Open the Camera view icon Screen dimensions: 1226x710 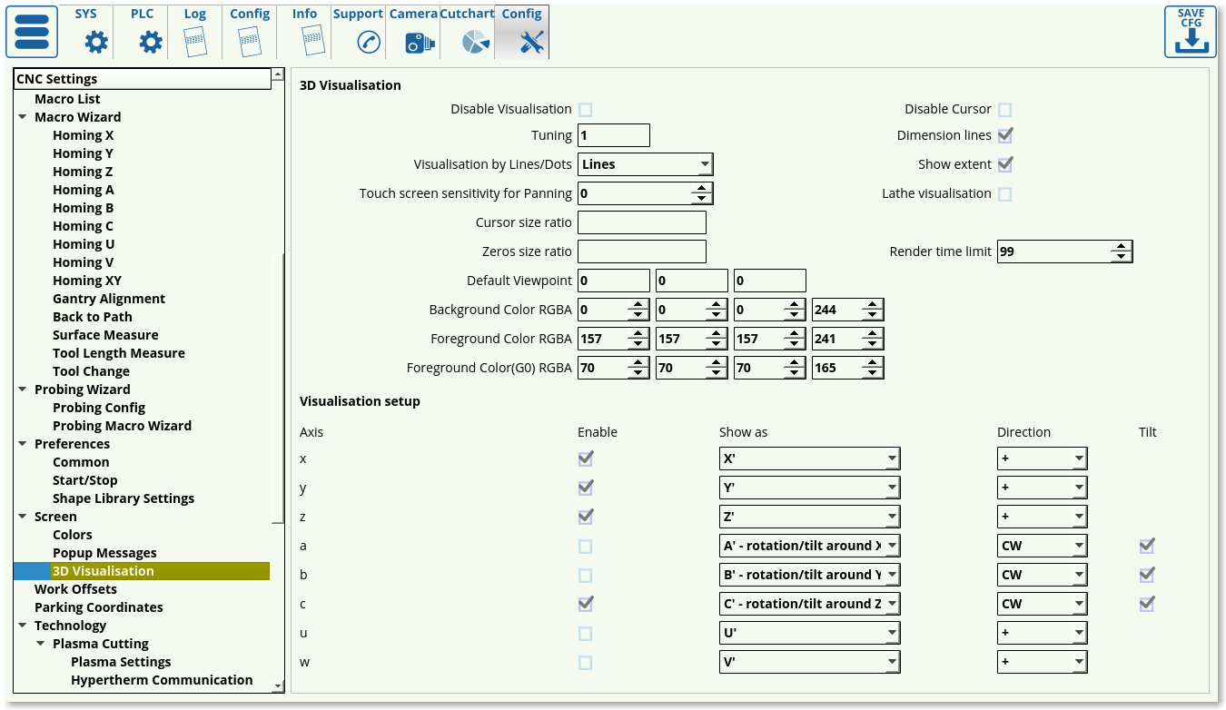420,41
